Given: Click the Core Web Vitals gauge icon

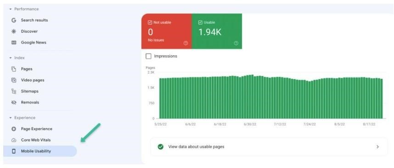Looking at the screenshot, I should [14, 140].
